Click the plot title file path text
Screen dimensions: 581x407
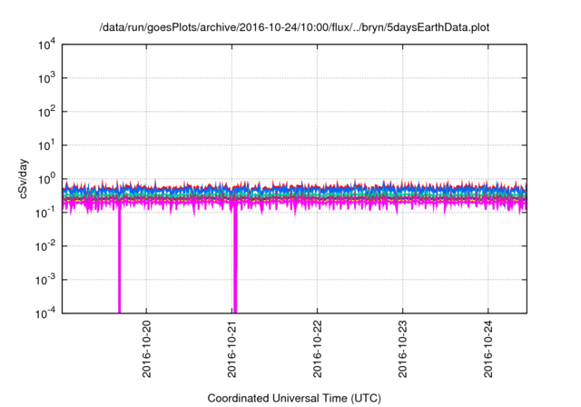(x=294, y=27)
